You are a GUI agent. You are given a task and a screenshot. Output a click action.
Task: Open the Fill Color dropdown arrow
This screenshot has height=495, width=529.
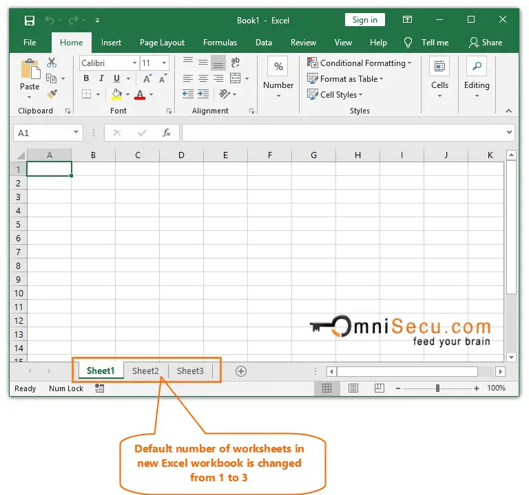pyautogui.click(x=127, y=95)
